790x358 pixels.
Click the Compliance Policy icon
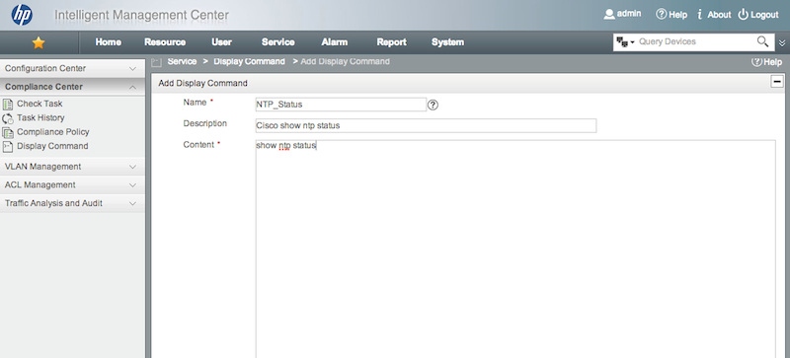click(x=8, y=132)
